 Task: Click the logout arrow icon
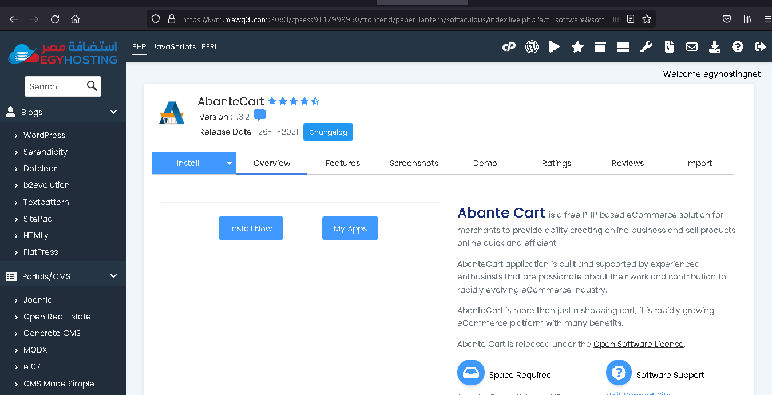click(761, 47)
